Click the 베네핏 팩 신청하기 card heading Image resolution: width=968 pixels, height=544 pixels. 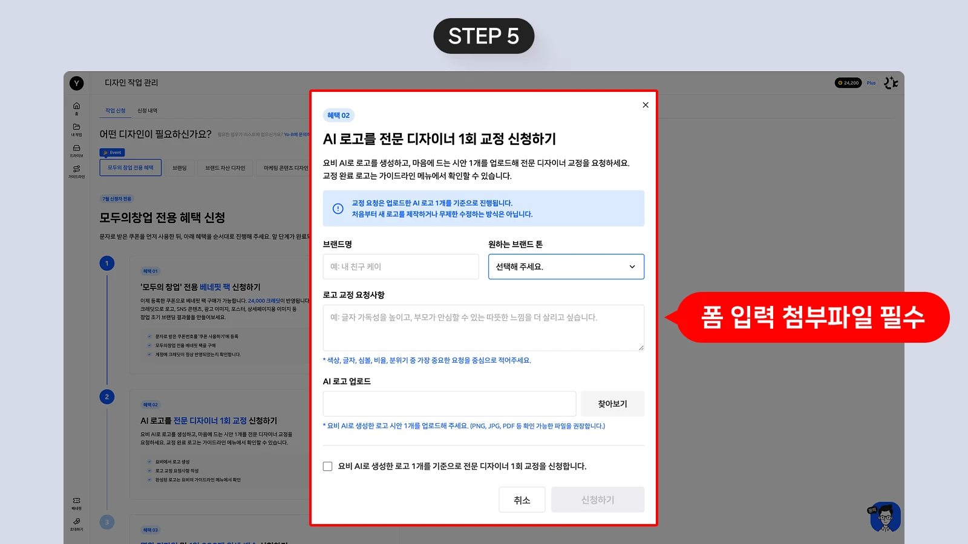tap(200, 287)
